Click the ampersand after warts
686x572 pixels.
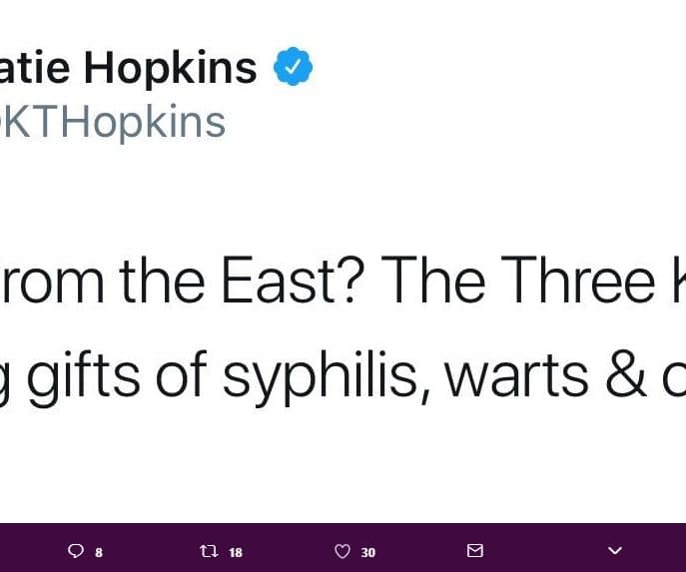pyautogui.click(x=626, y=375)
